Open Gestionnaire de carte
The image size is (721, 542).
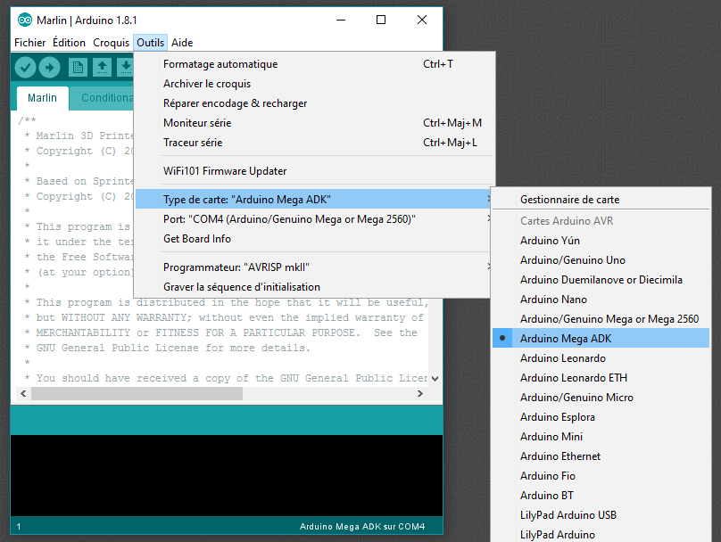point(569,200)
